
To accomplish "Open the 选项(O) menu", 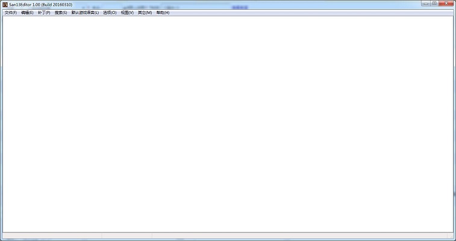I will 110,13.
